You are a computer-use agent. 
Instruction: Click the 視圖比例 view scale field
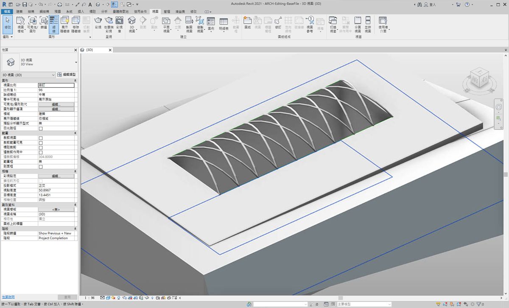56,85
